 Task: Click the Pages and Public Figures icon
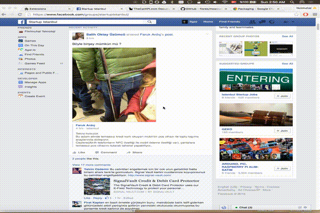point(21,73)
